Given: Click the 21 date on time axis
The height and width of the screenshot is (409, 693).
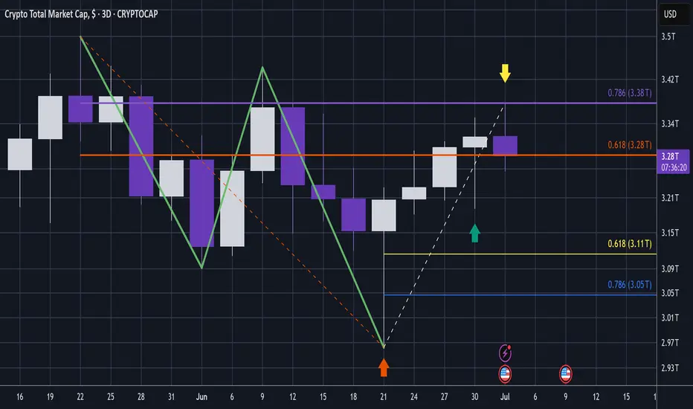Looking at the screenshot, I should pos(384,396).
